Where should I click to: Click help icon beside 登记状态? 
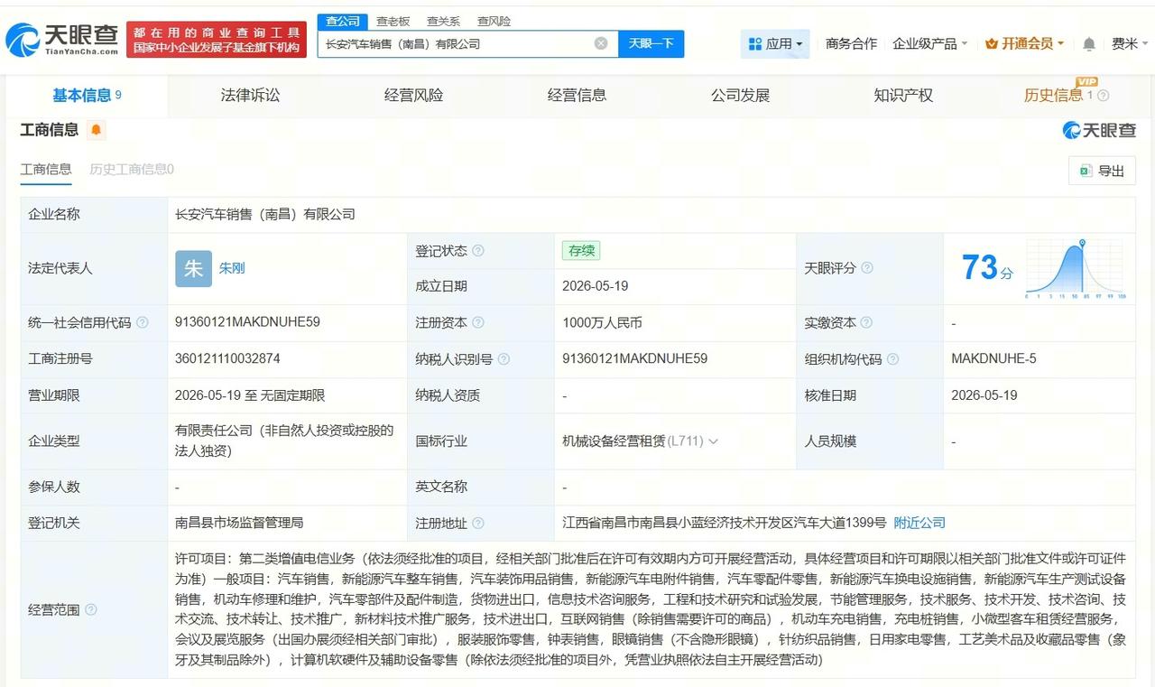[x=478, y=251]
